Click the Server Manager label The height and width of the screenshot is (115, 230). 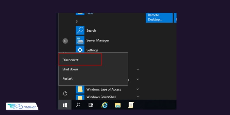pos(98,41)
